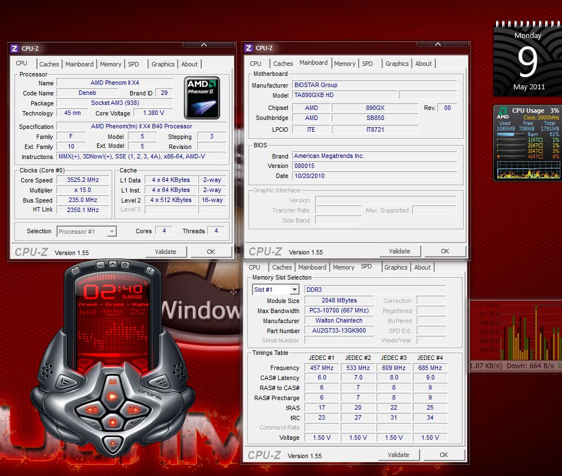Screen dimensions: 562x476
Task: Switch to CPU tab in the motherboard window
Action: (255, 64)
